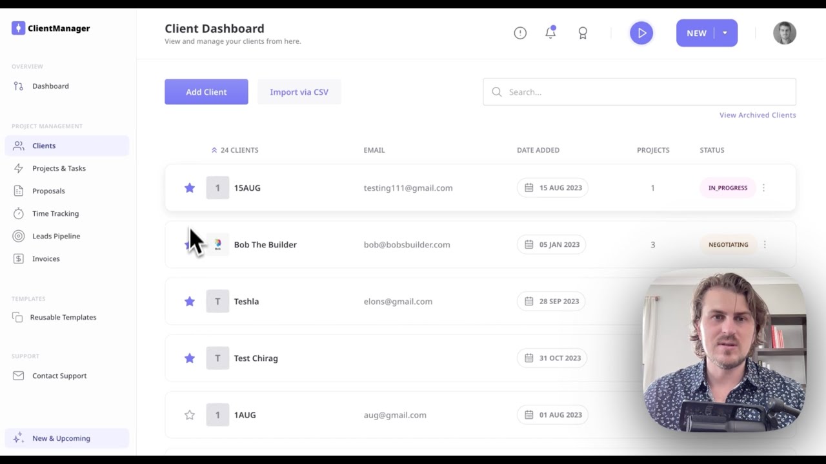Open the 15AUG client name
826x464 pixels.
(x=247, y=188)
